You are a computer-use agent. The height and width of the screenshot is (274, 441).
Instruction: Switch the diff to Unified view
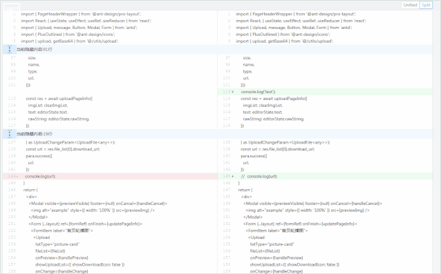[x=410, y=5]
